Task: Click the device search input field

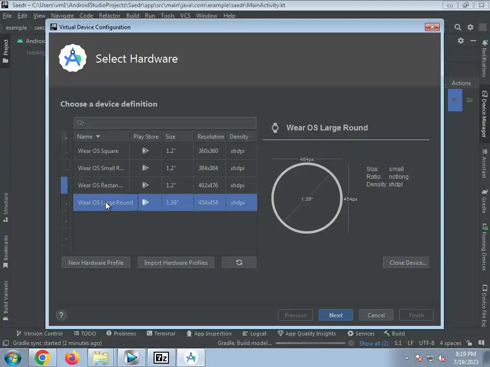Action: point(165,123)
